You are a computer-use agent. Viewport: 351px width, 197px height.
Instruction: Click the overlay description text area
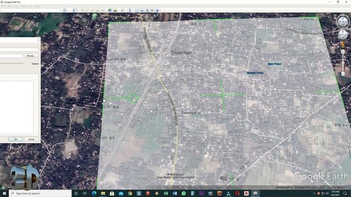(x=16, y=107)
